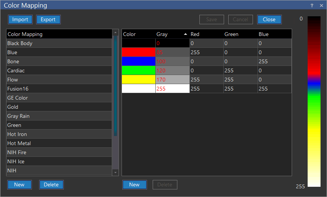Image resolution: width=327 pixels, height=197 pixels.
Task: Select the Black Body color mapping
Action: [x=59, y=43]
